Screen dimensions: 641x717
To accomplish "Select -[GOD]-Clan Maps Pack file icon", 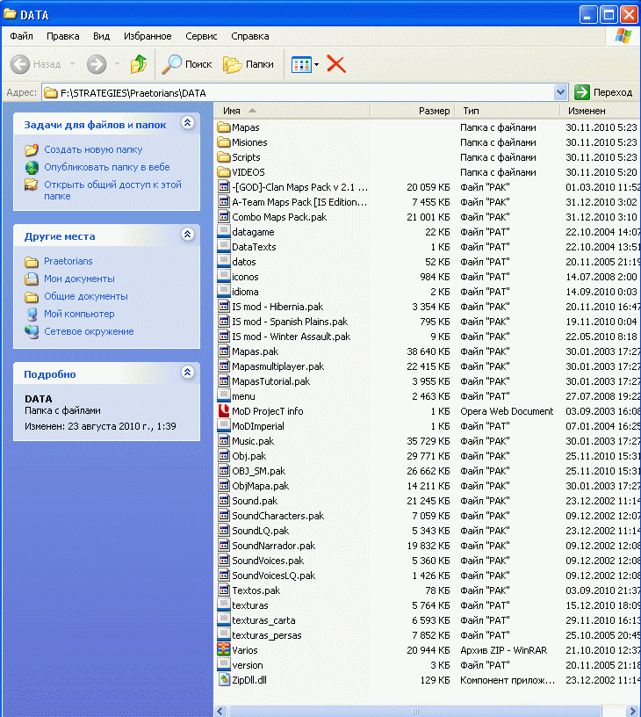I will pos(223,187).
